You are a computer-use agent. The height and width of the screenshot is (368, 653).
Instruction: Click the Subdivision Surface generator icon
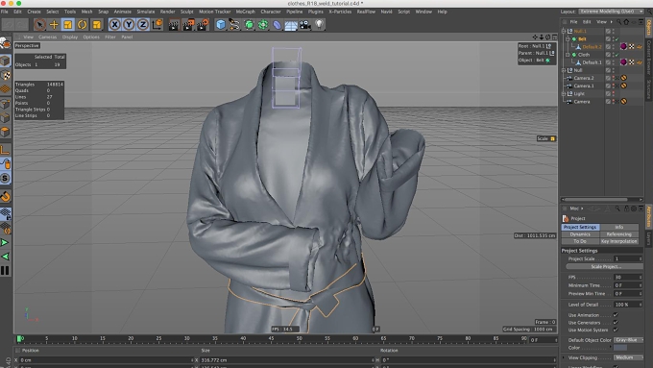click(x=249, y=25)
